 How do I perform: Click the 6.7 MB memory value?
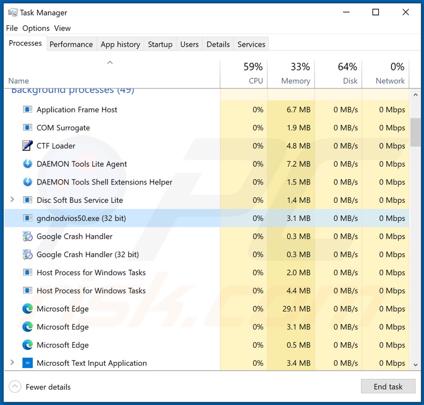[x=298, y=109]
